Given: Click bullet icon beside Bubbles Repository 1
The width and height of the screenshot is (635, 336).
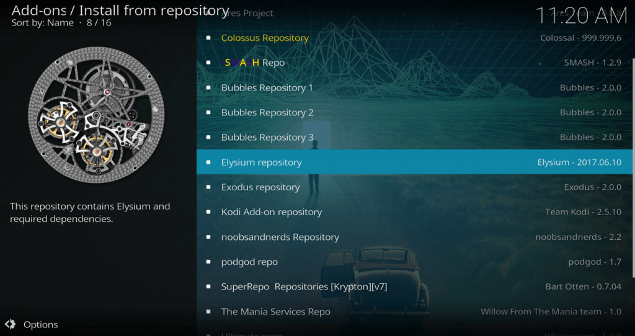Looking at the screenshot, I should (x=208, y=87).
